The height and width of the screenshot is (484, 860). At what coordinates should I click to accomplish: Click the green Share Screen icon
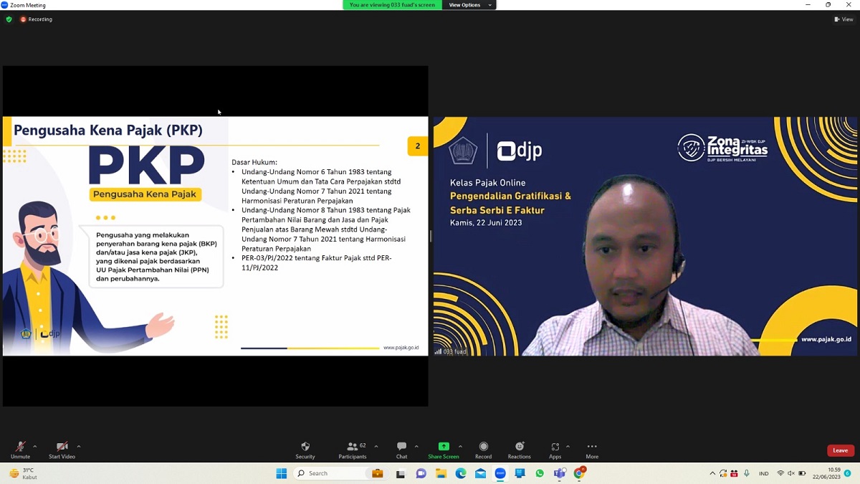click(443, 447)
